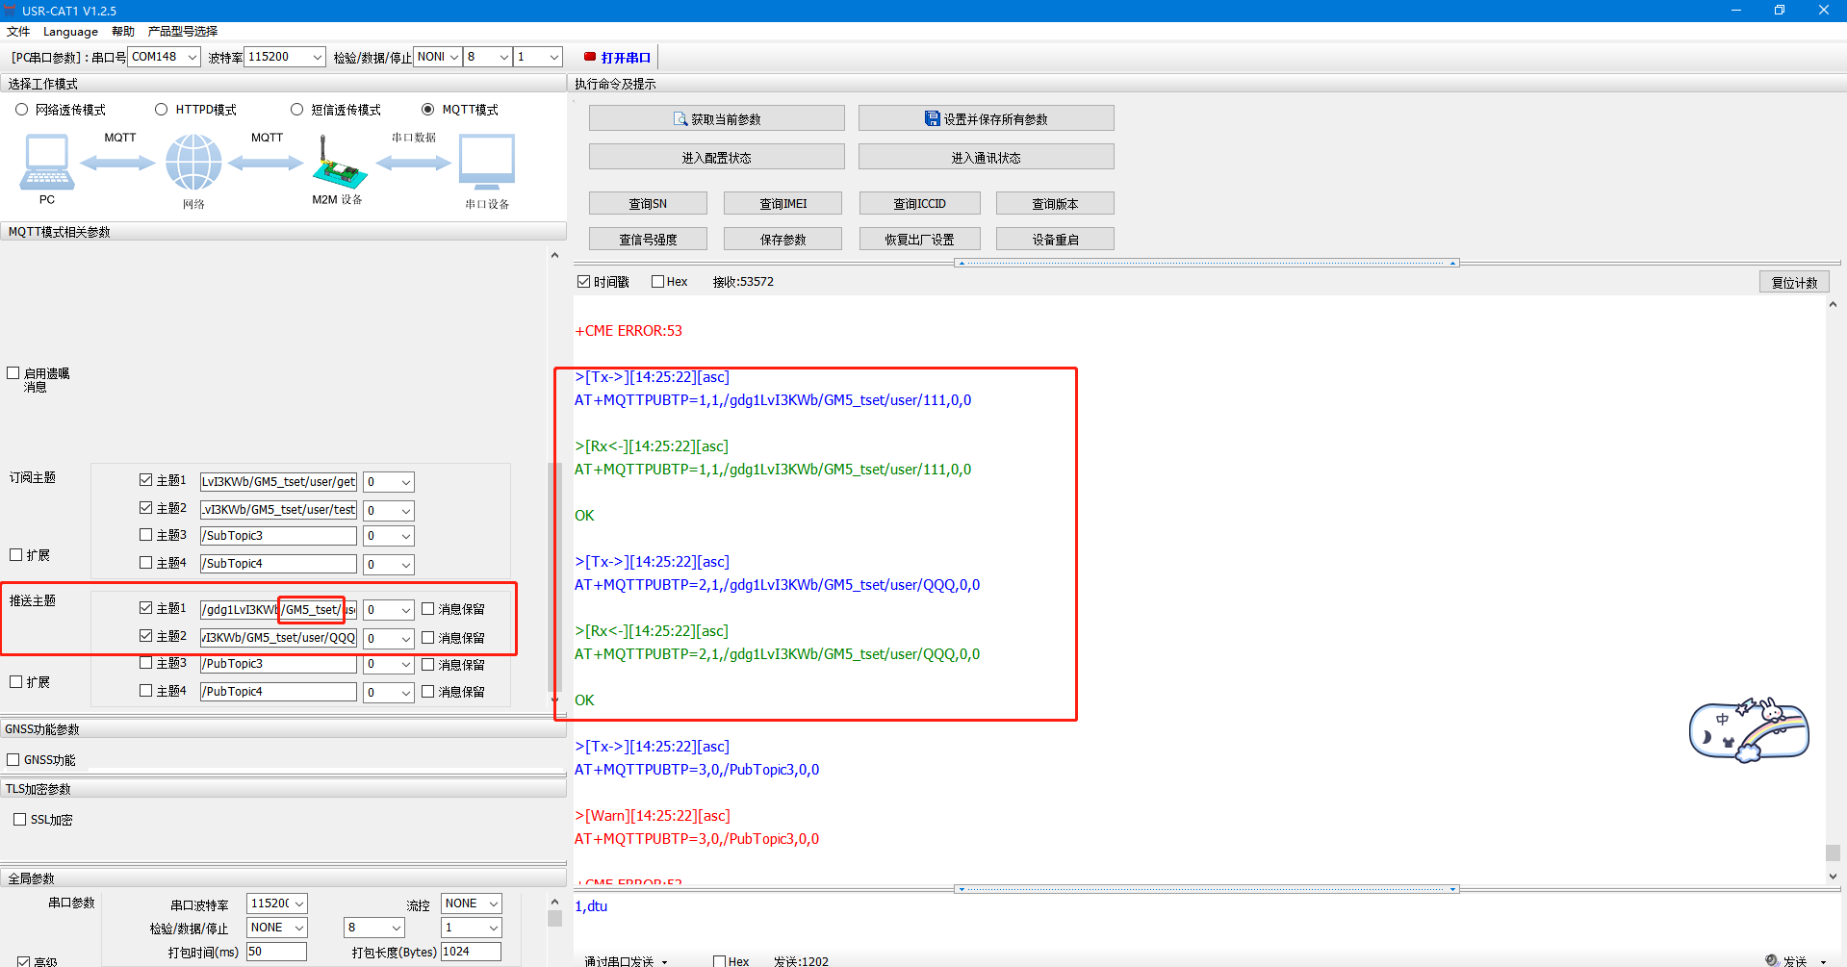Click the publish topic 3 input field
This screenshot has height=967, width=1847.
(278, 664)
